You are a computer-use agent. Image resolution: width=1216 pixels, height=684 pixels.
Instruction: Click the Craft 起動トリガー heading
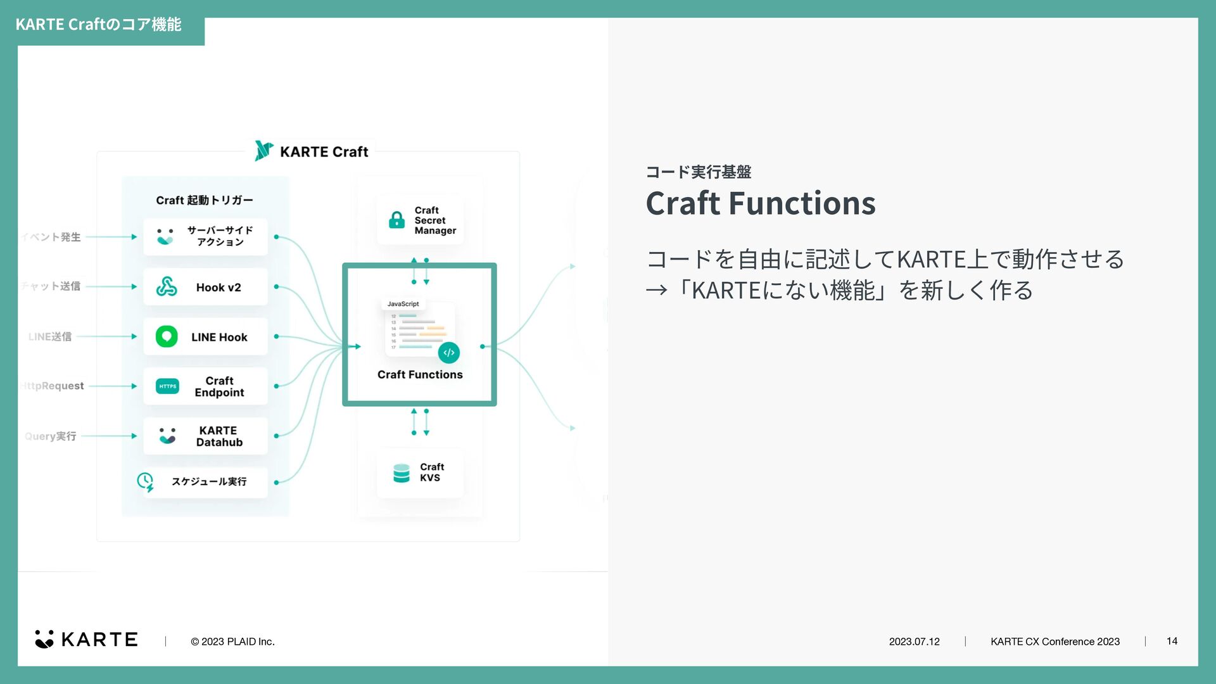(205, 200)
